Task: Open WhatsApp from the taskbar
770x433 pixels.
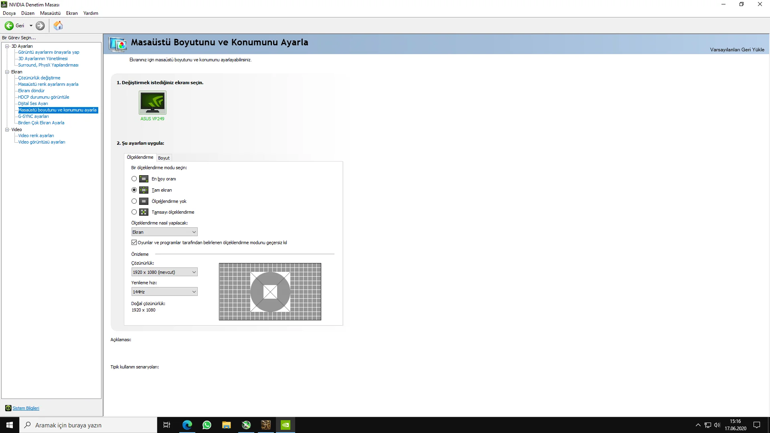Action: click(x=207, y=425)
